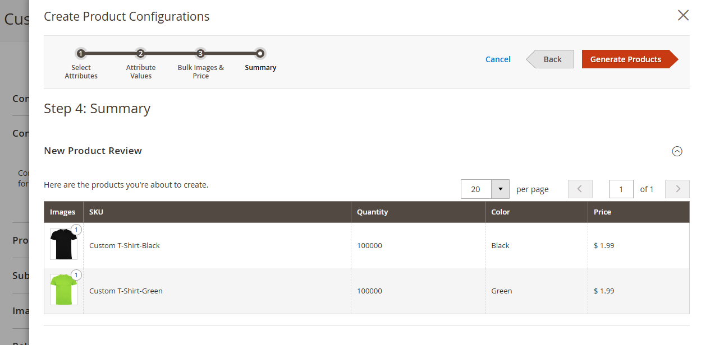Click the Back button
The image size is (701, 345).
click(552, 59)
